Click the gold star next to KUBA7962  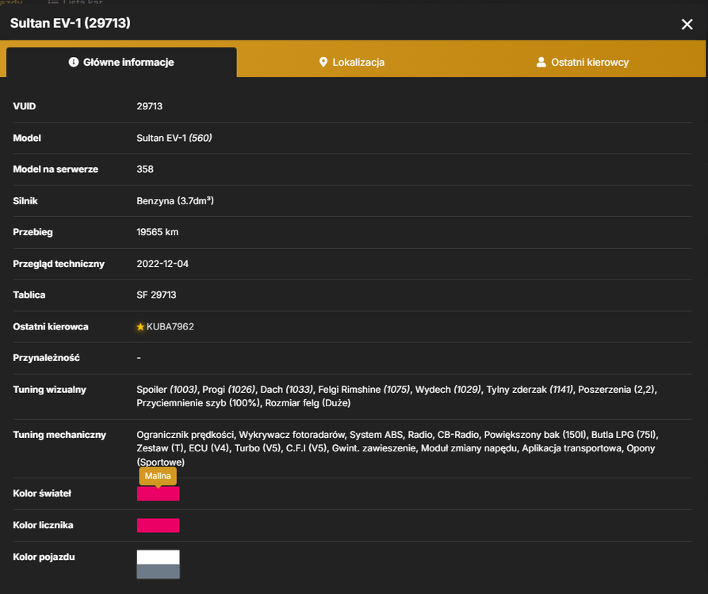coord(140,326)
